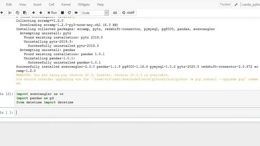Click 'Found existing installation: pytz 2019.3' line
The width and height of the screenshot is (260, 146).
click(x=63, y=37)
